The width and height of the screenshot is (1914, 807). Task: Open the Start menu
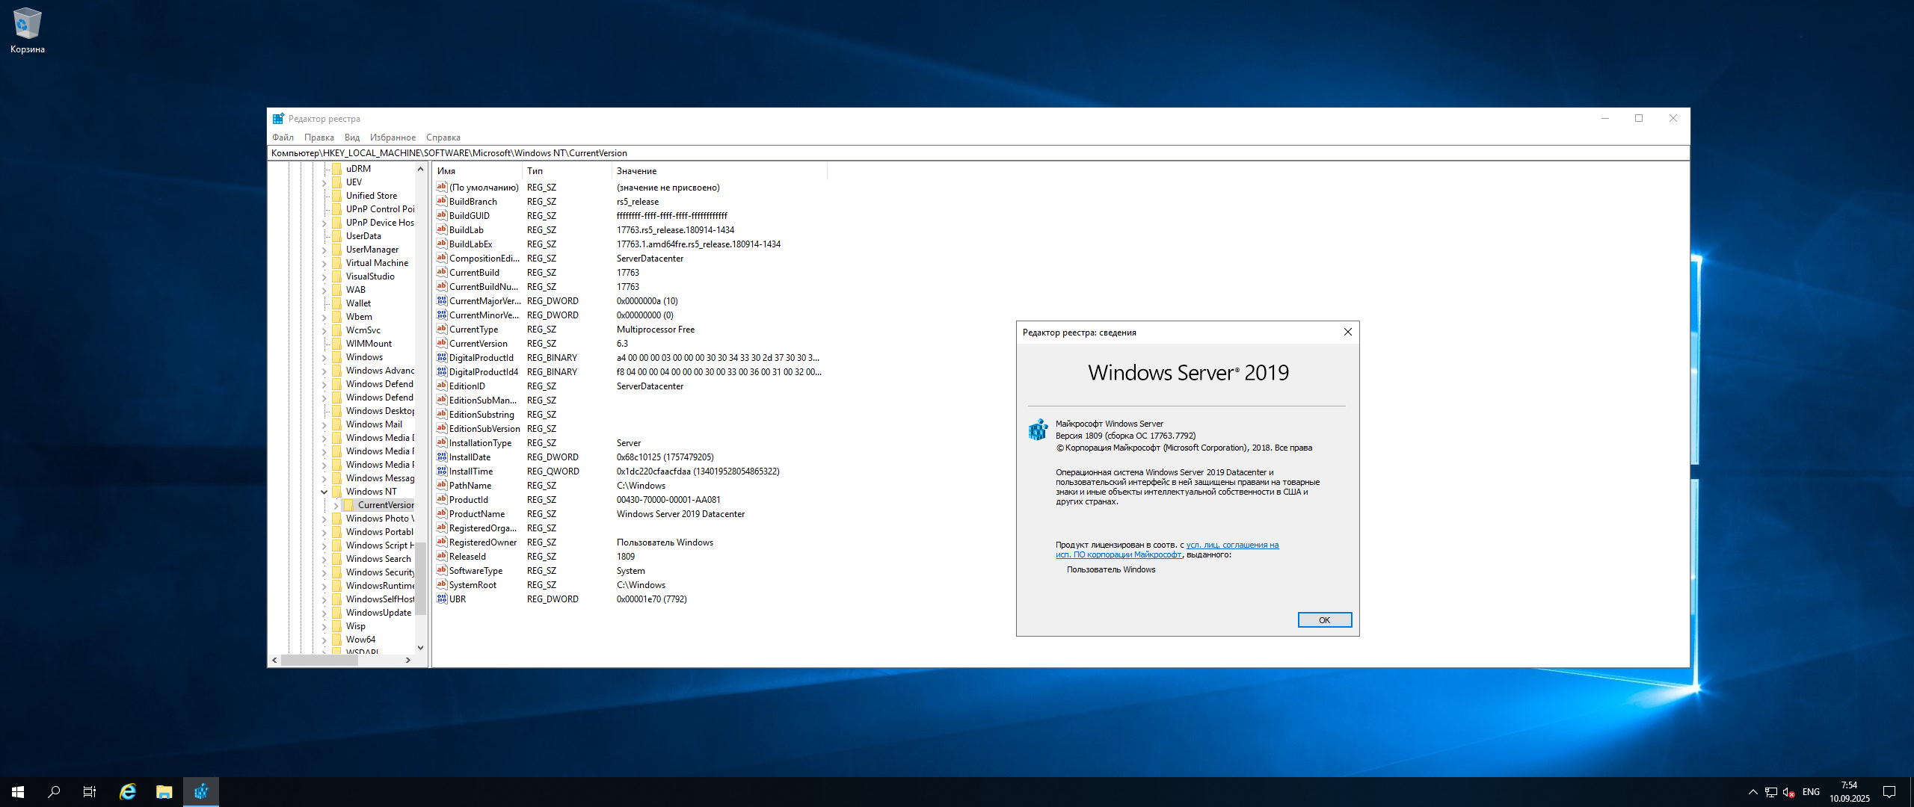(18, 792)
